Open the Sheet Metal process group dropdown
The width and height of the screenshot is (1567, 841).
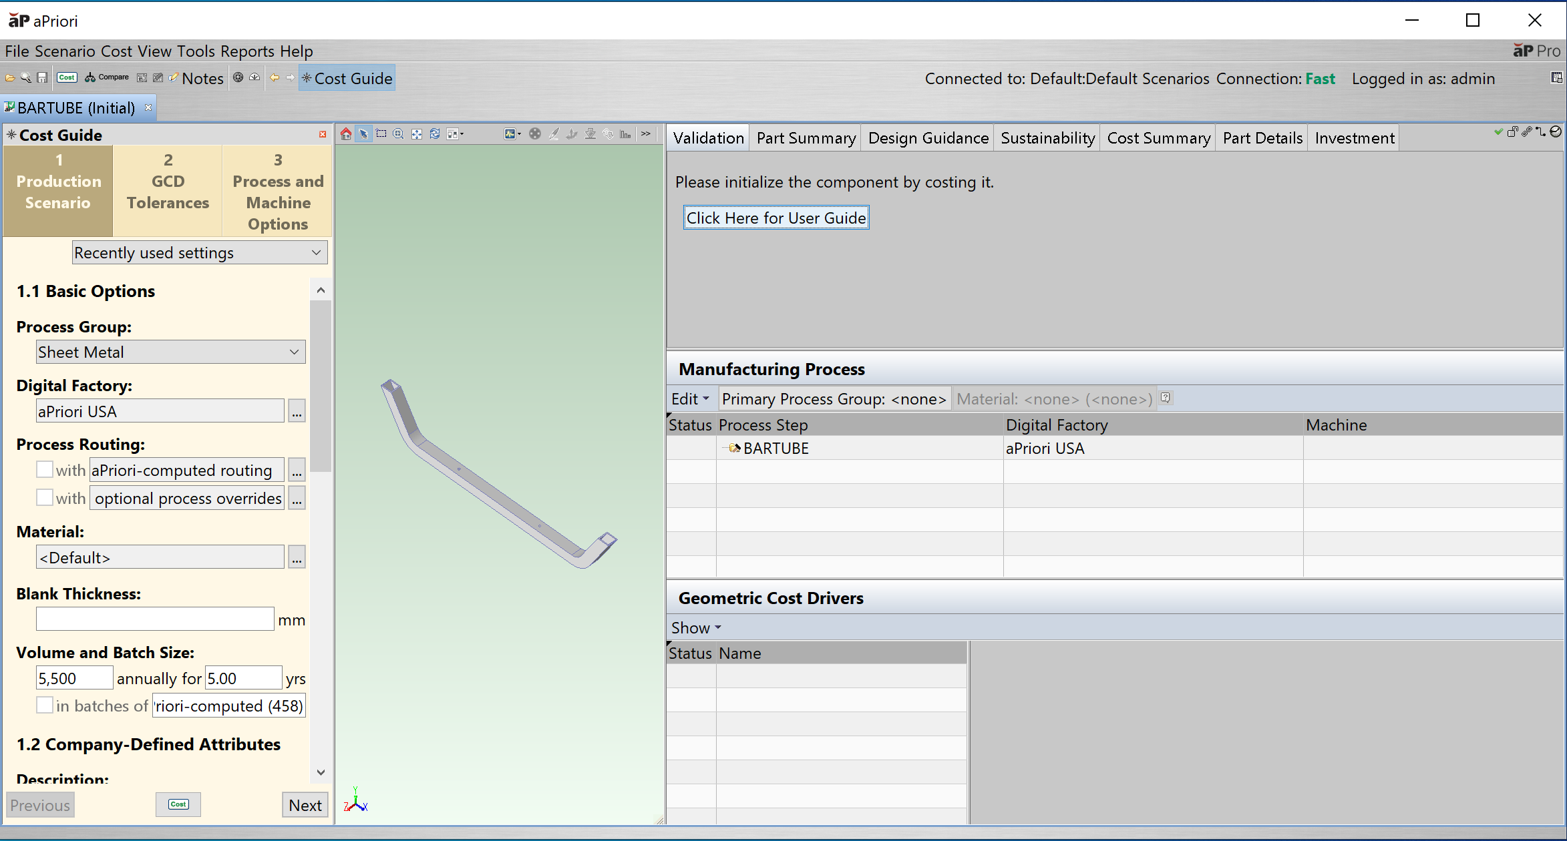pyautogui.click(x=171, y=352)
